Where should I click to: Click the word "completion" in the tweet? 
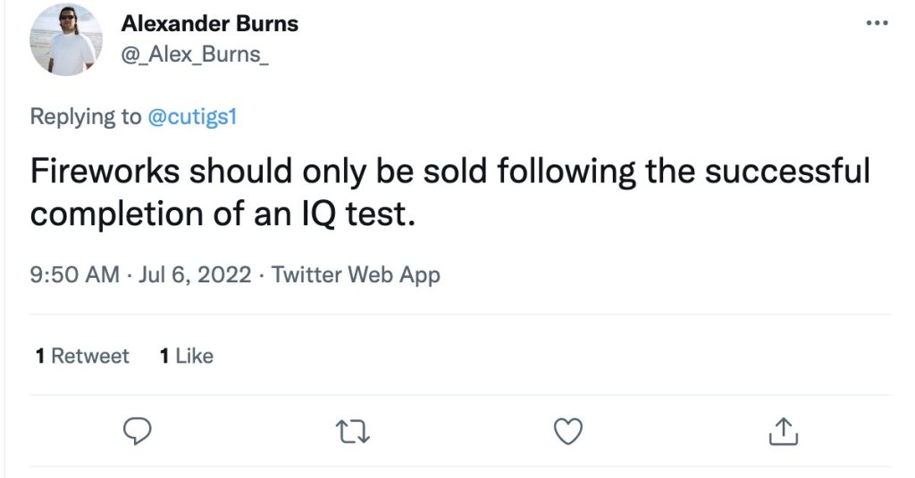click(x=111, y=214)
